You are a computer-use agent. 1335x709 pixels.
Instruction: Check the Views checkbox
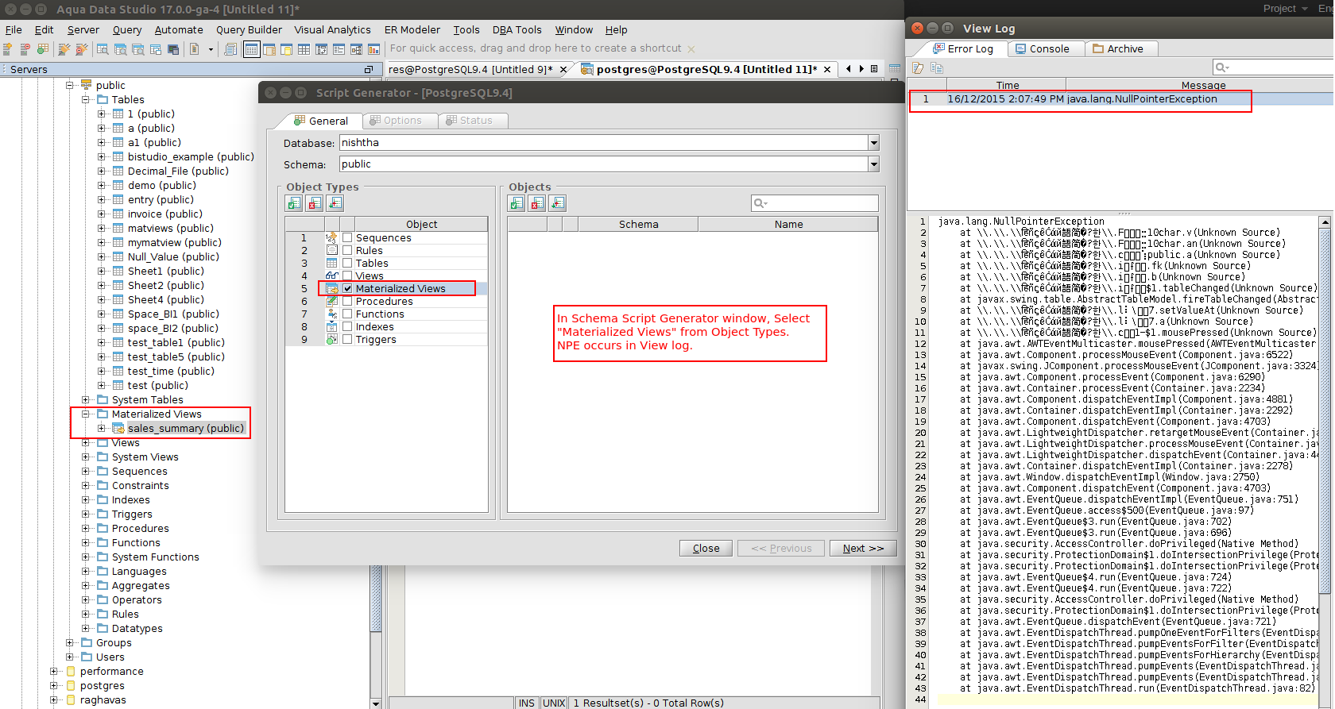(347, 276)
